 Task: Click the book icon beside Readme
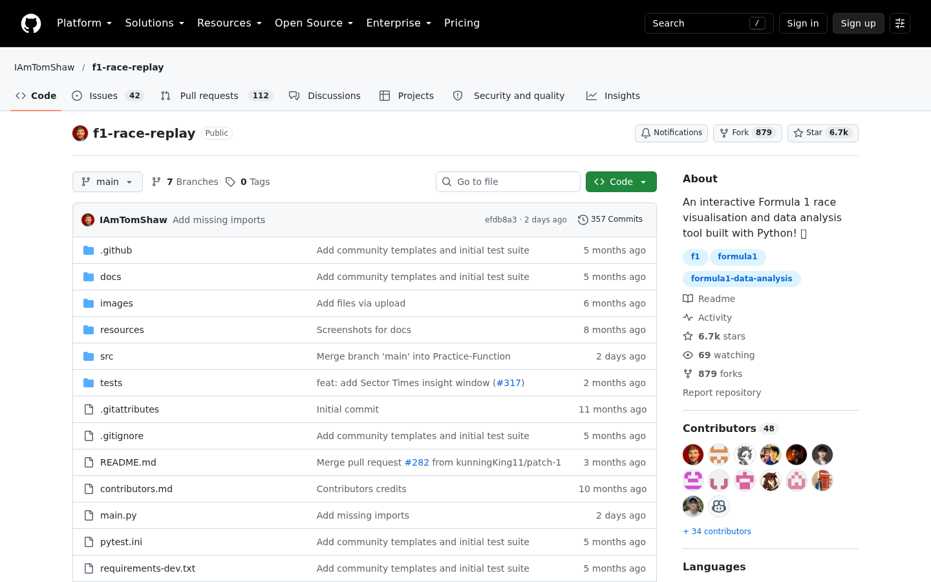688,299
